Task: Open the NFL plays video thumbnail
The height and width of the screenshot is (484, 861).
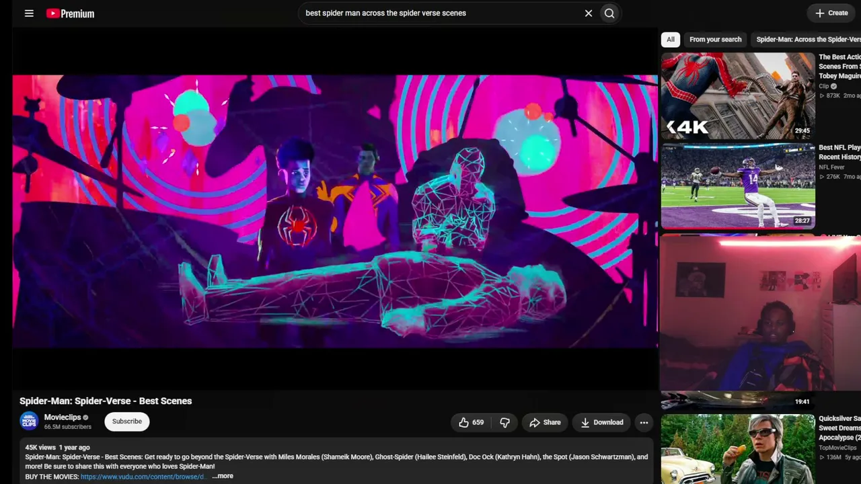Action: (x=738, y=186)
